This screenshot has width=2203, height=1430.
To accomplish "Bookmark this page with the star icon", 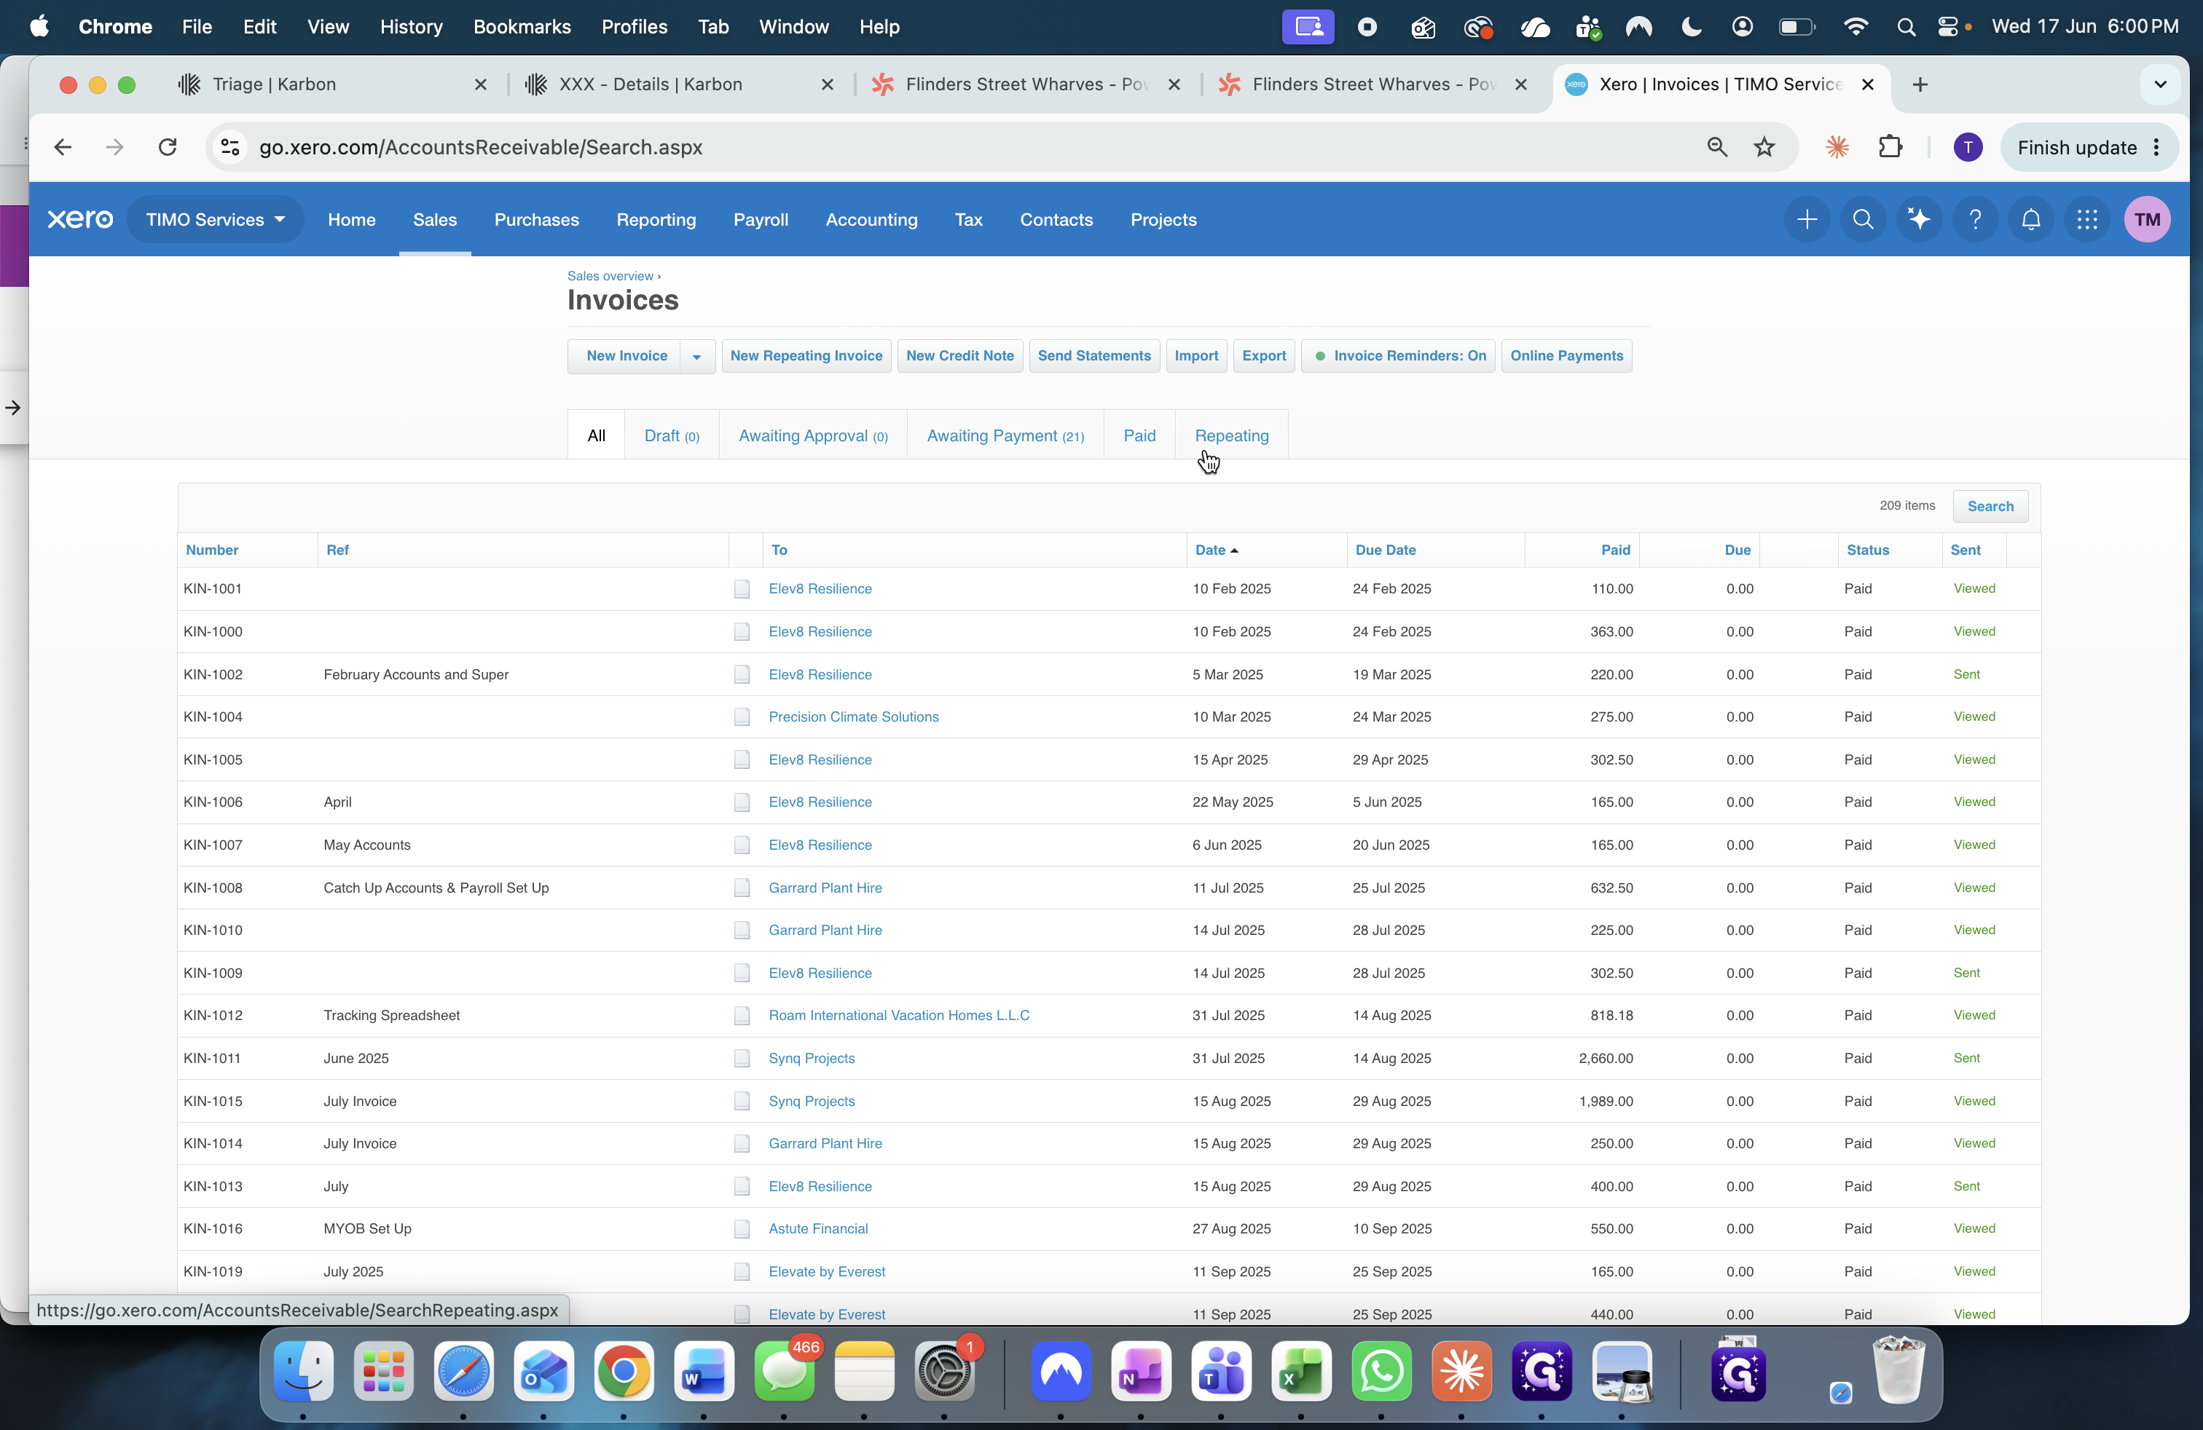I will (1764, 147).
